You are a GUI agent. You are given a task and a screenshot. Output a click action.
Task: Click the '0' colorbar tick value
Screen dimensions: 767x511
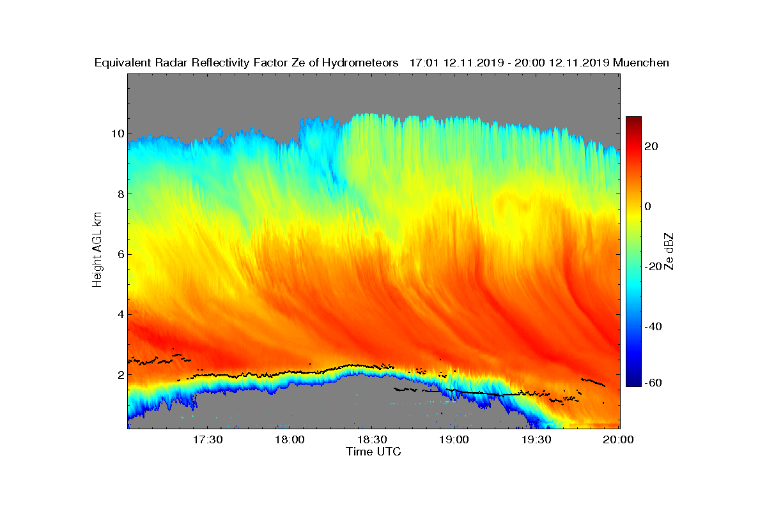point(648,206)
